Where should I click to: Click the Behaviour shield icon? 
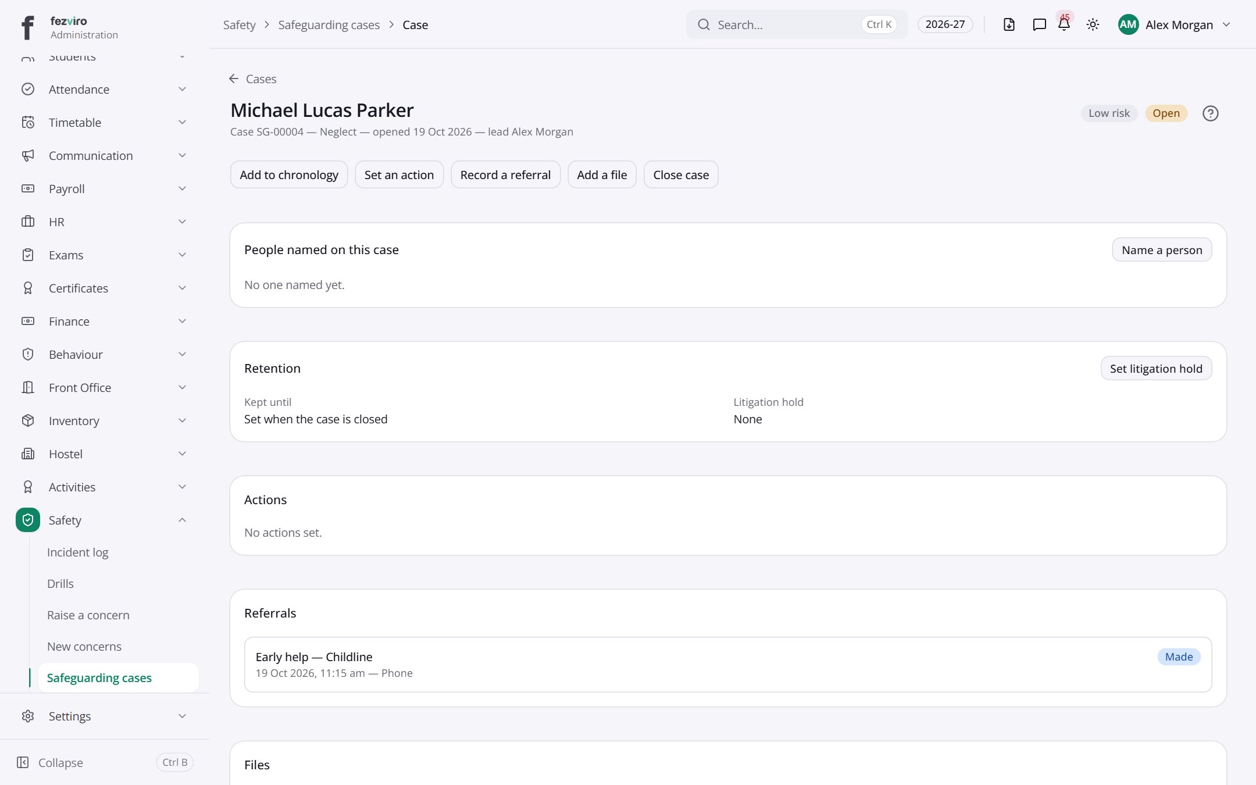28,354
